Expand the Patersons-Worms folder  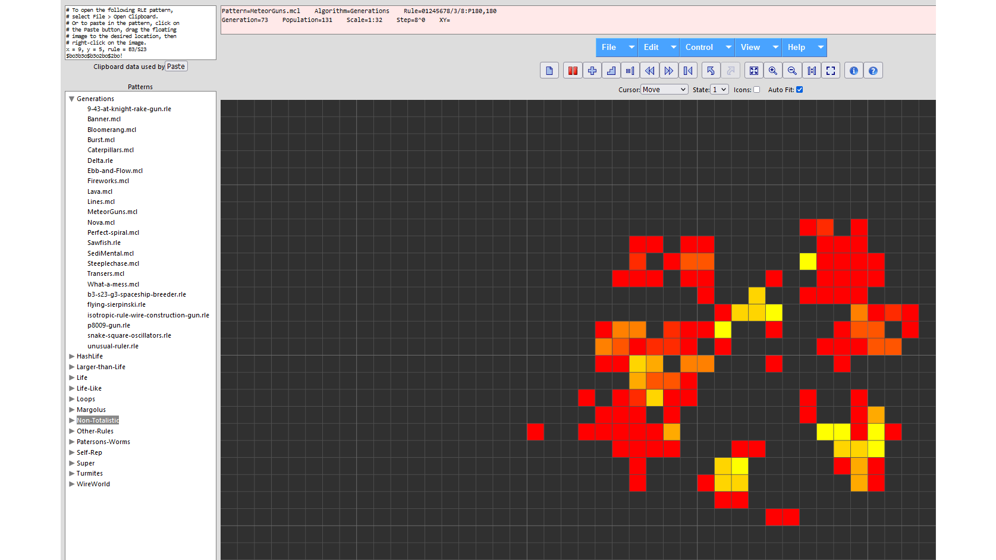tap(71, 442)
